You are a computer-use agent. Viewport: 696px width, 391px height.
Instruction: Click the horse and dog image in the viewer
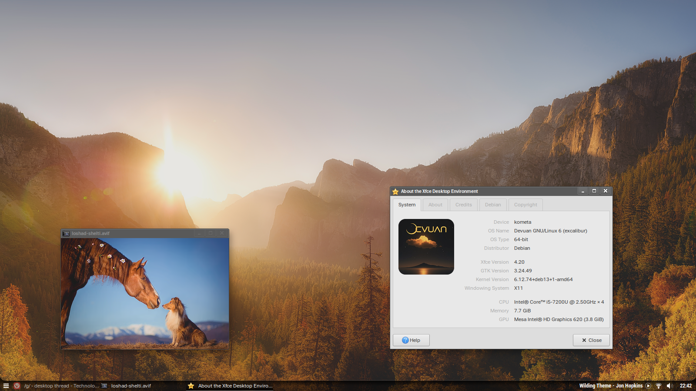(145, 293)
